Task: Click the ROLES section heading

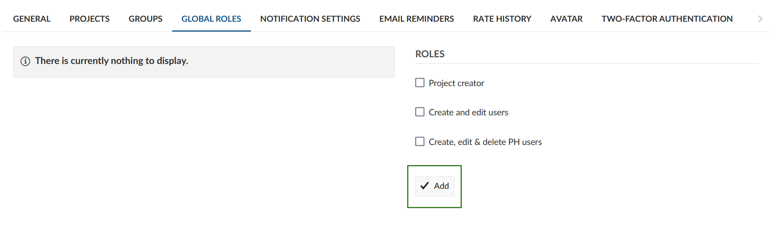Action: [x=430, y=54]
